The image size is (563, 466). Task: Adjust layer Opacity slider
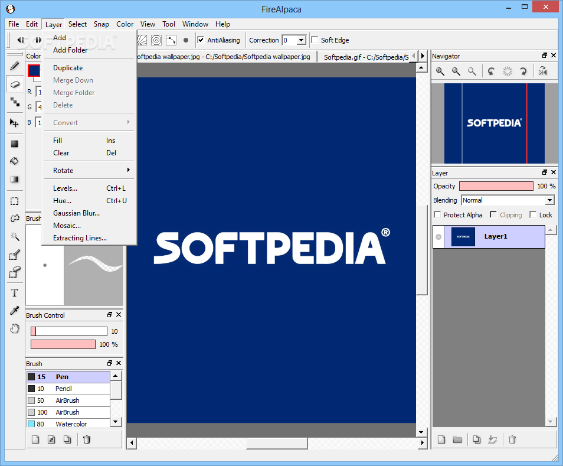pyautogui.click(x=496, y=186)
